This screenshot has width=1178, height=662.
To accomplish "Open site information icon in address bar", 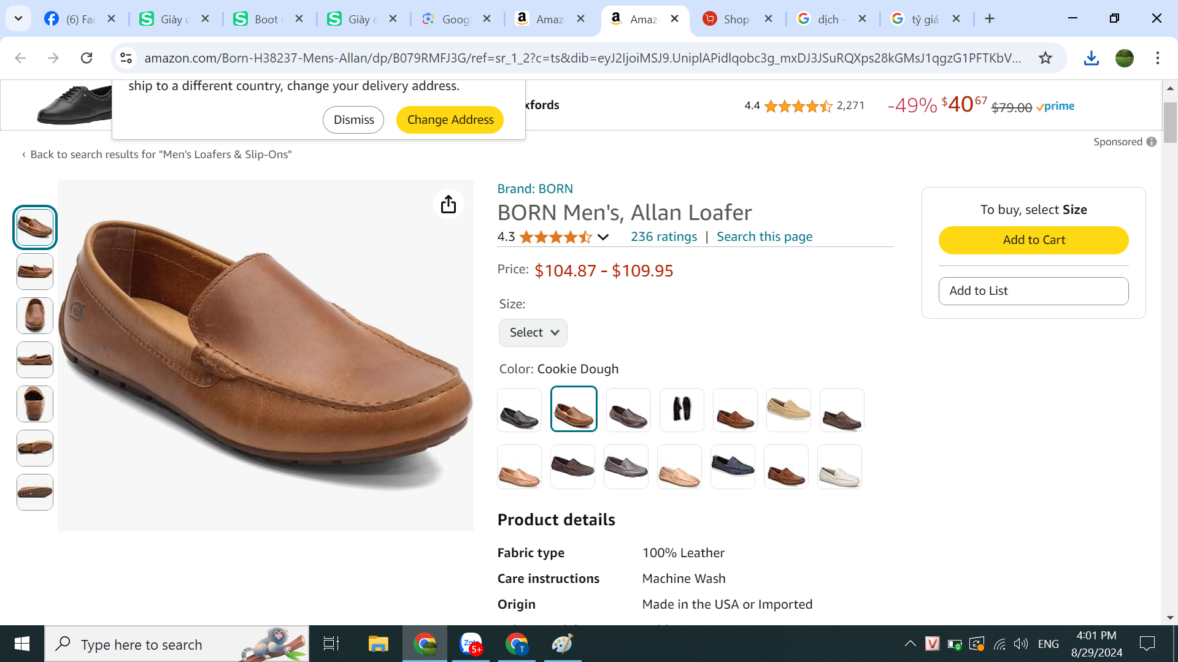I will [126, 58].
